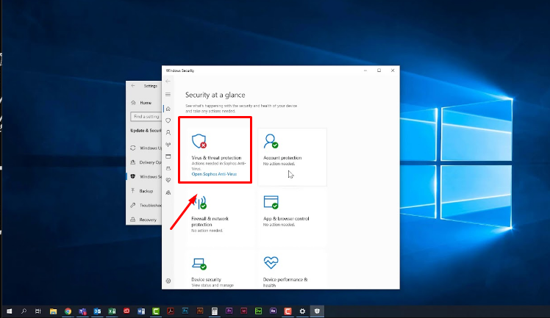Open Calculator from the taskbar
Viewport: 550px width, 318px height.
coord(214,311)
